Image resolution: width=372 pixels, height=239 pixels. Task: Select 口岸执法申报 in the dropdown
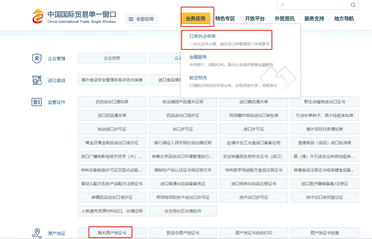[x=203, y=36]
